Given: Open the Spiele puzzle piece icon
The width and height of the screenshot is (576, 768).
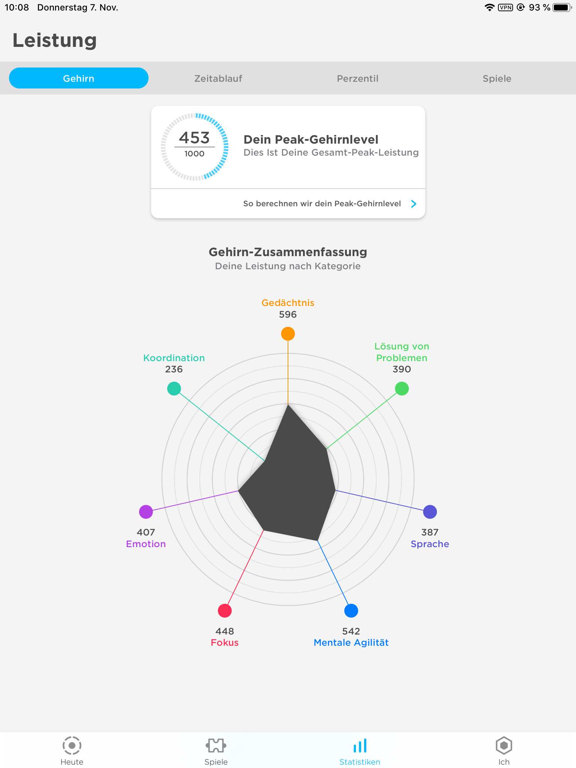Looking at the screenshot, I should [216, 745].
